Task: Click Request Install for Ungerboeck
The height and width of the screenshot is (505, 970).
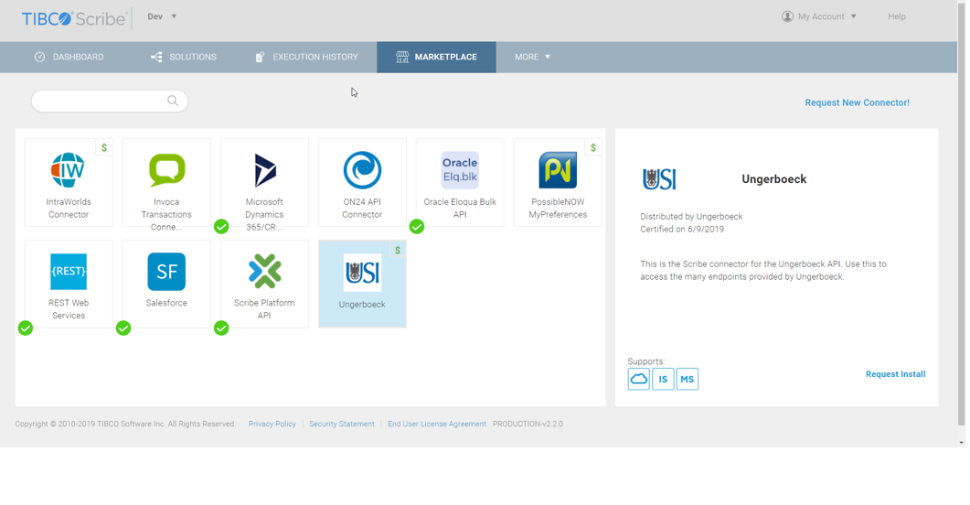Action: (x=895, y=374)
